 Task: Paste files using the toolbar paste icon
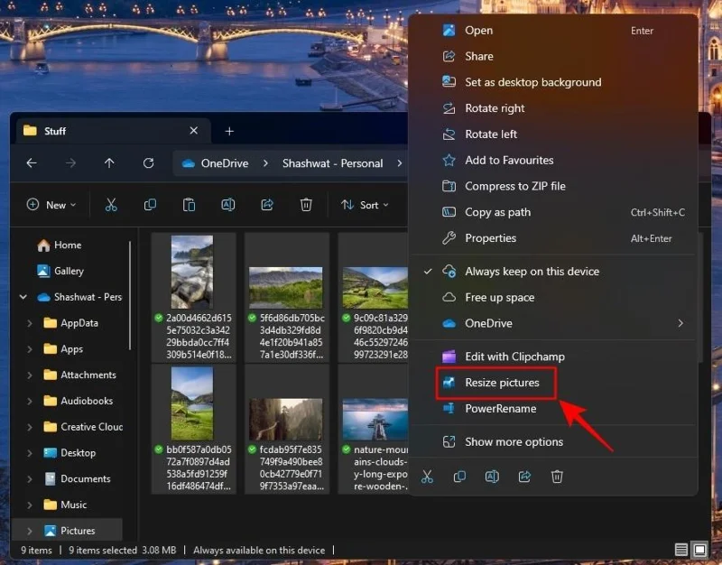click(189, 205)
